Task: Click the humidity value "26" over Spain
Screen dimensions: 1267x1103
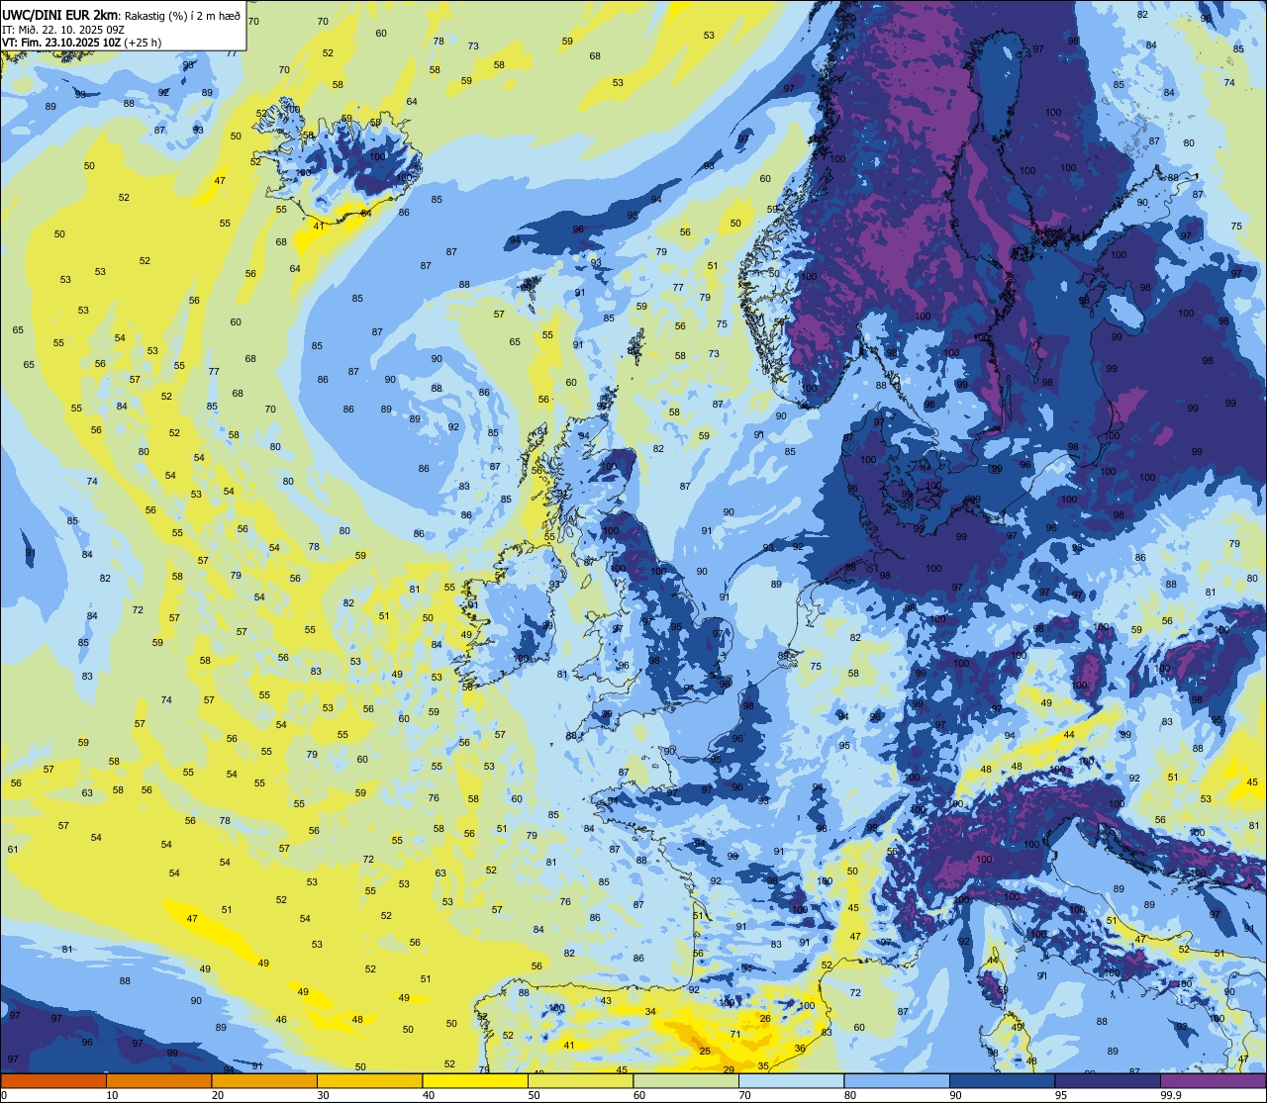Action: [x=765, y=1018]
